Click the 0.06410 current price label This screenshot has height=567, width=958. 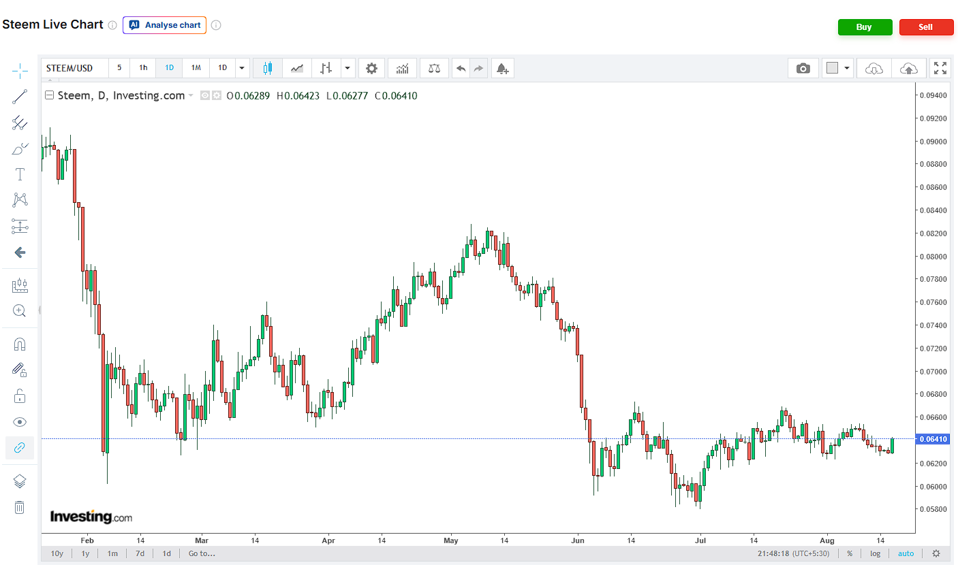(933, 439)
